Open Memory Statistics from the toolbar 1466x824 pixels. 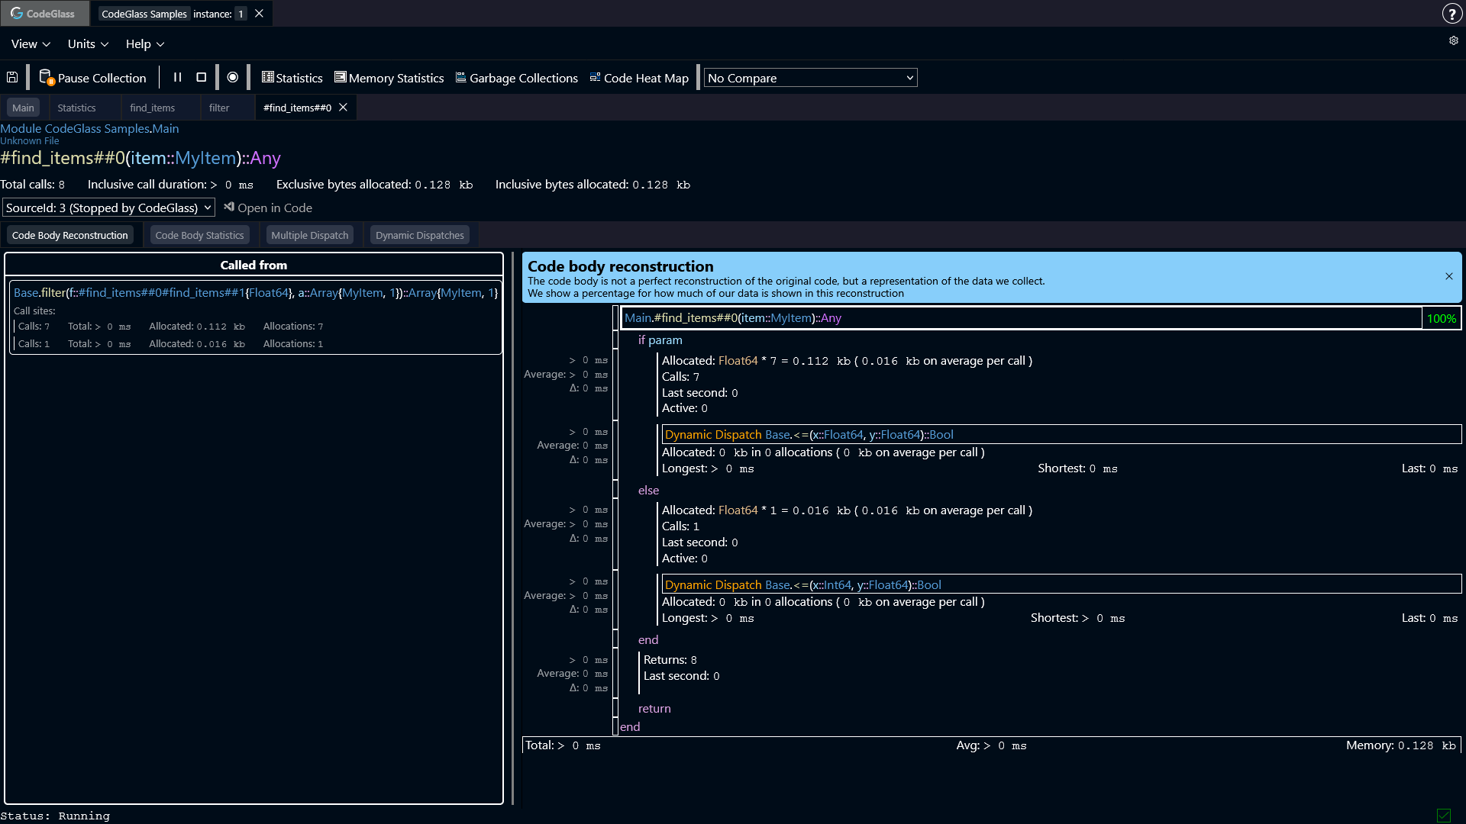389,77
